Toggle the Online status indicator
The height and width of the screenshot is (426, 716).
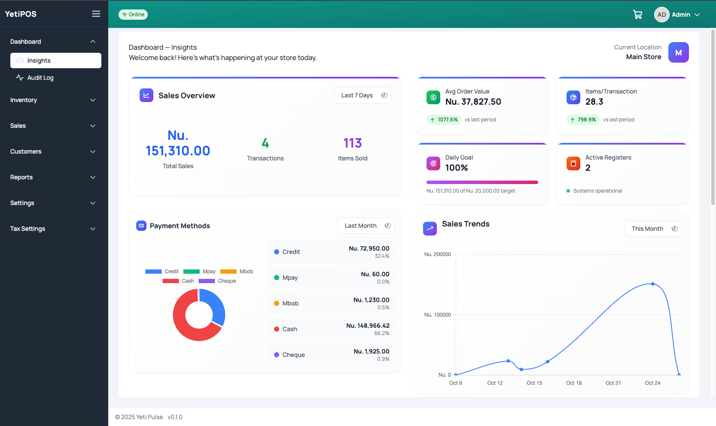[133, 14]
